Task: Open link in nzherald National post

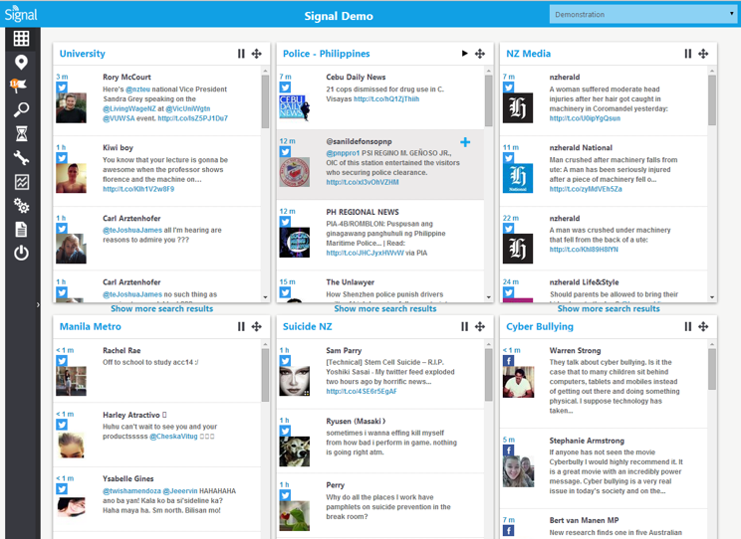Action: [x=586, y=189]
